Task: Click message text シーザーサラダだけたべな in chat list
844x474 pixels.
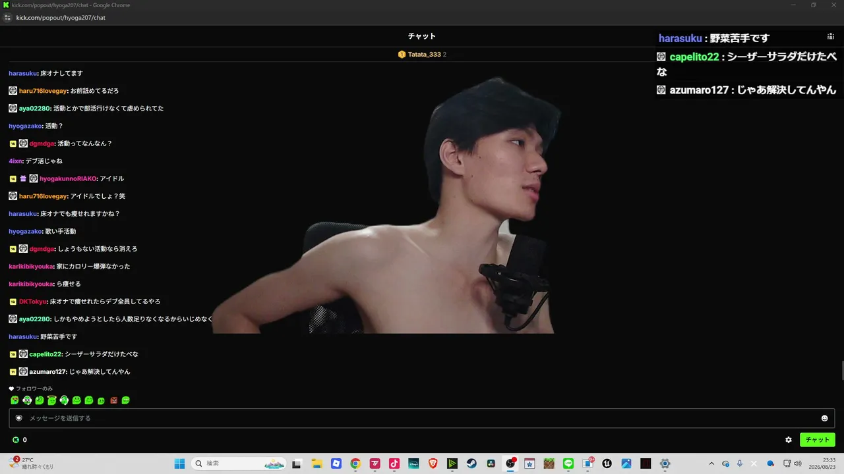Action: [102, 354]
